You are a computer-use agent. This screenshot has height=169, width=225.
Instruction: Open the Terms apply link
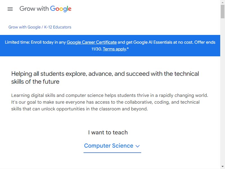pyautogui.click(x=115, y=49)
